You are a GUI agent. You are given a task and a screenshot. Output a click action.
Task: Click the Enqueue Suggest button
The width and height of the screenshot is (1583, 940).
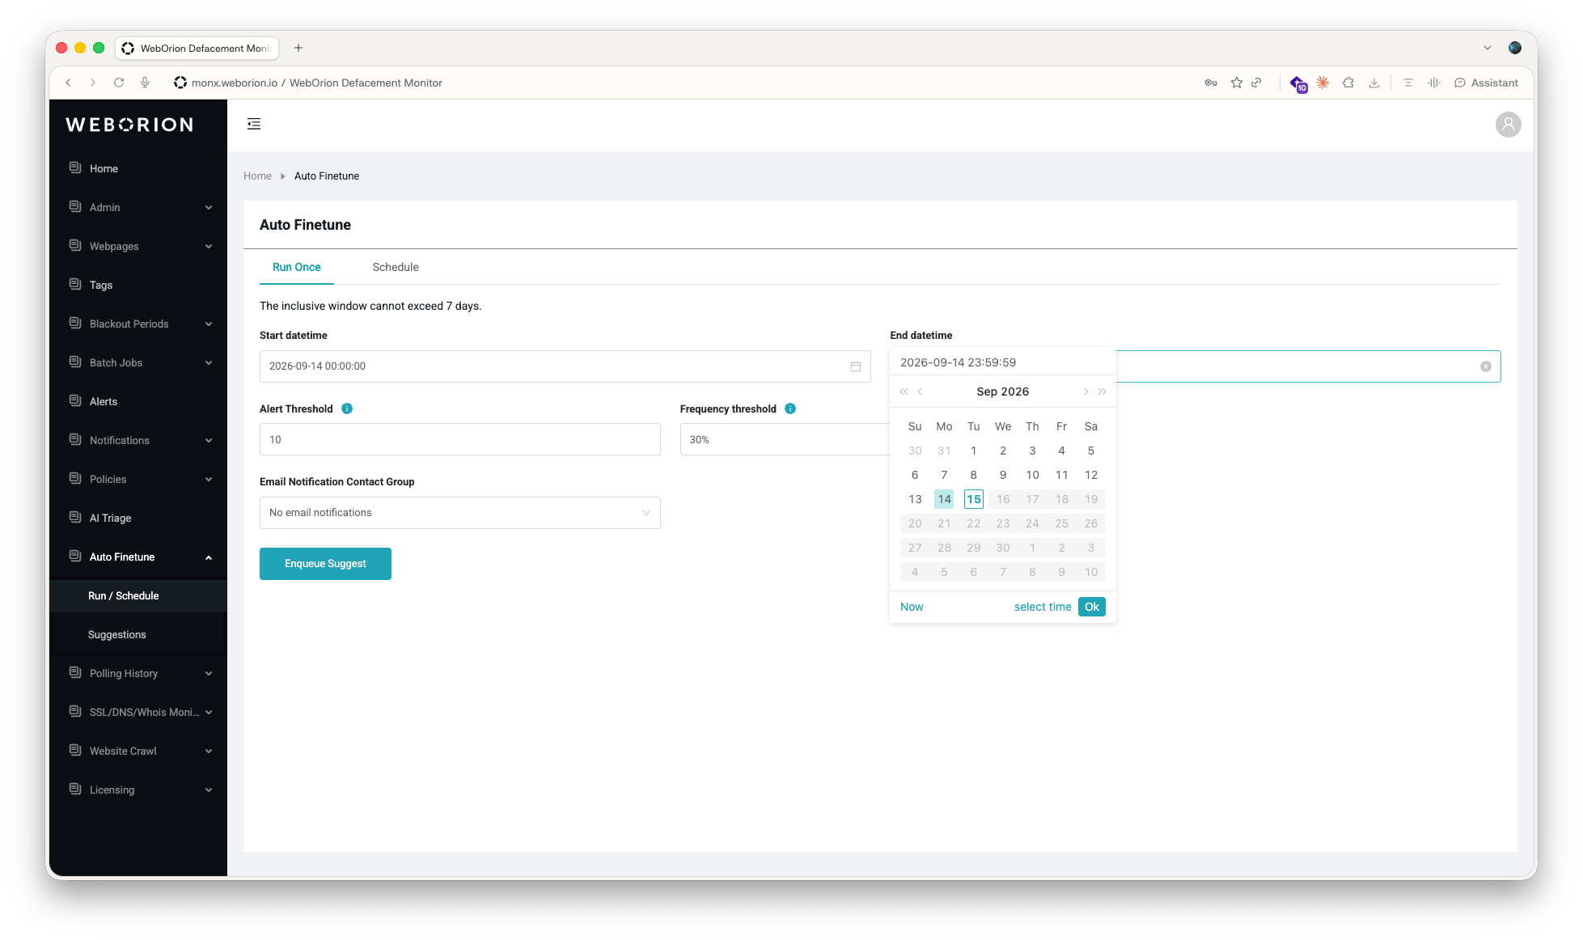(x=325, y=564)
